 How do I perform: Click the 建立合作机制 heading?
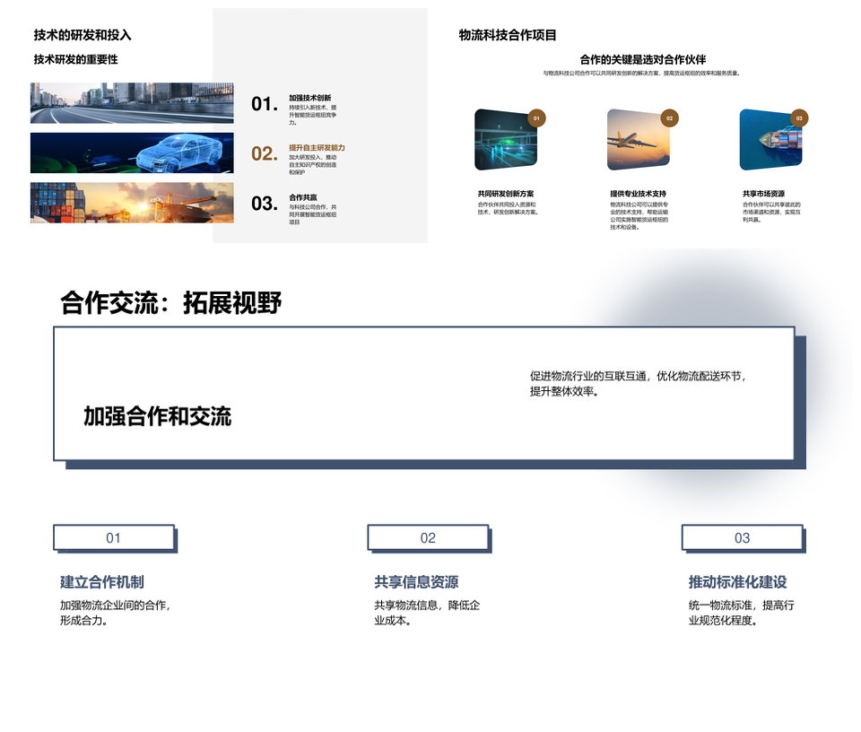[x=101, y=582]
